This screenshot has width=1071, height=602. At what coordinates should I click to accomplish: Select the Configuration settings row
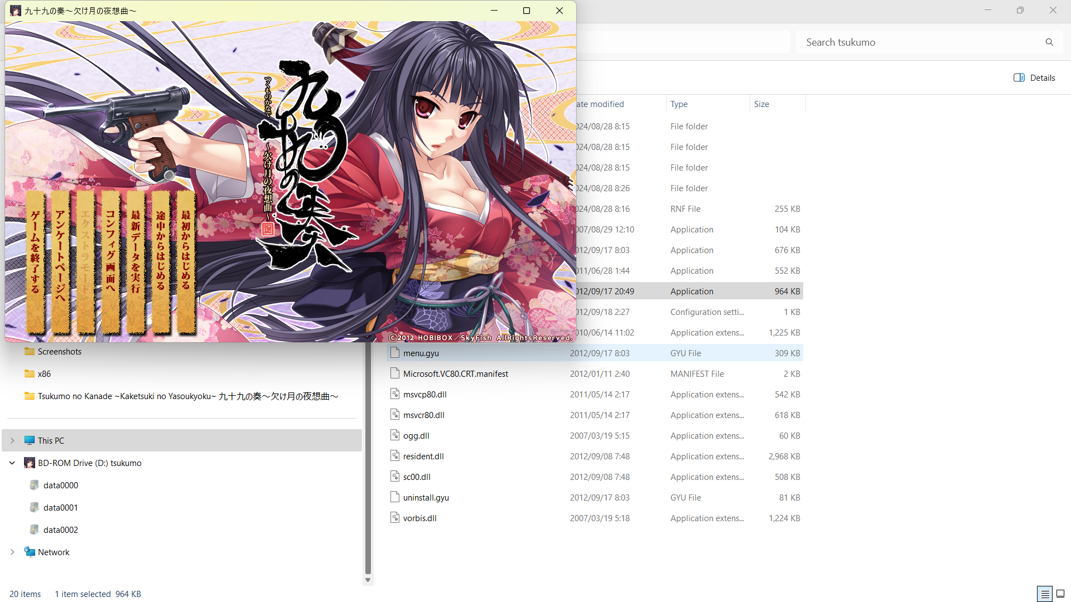(689, 312)
